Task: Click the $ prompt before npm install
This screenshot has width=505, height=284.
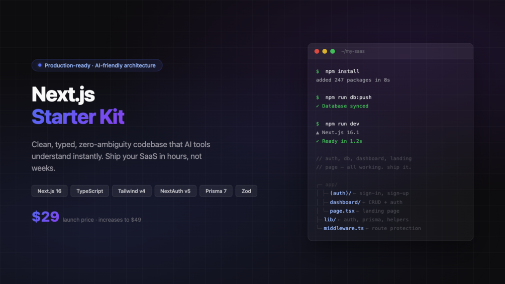Action: (x=318, y=71)
